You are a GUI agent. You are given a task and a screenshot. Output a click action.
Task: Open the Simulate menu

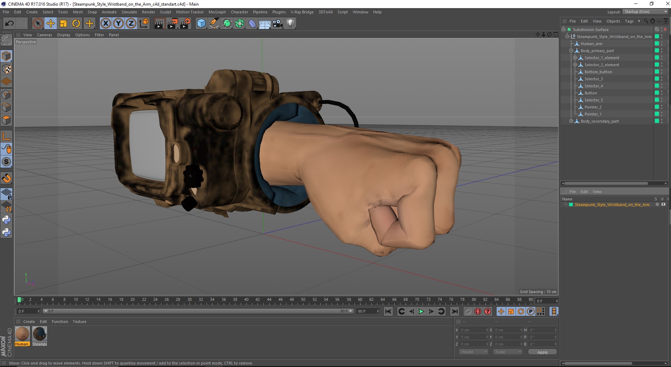[129, 12]
